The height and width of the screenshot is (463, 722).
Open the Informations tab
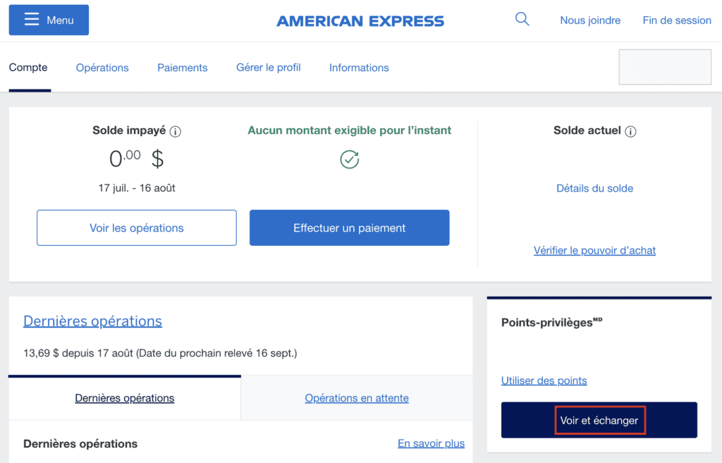pos(359,68)
